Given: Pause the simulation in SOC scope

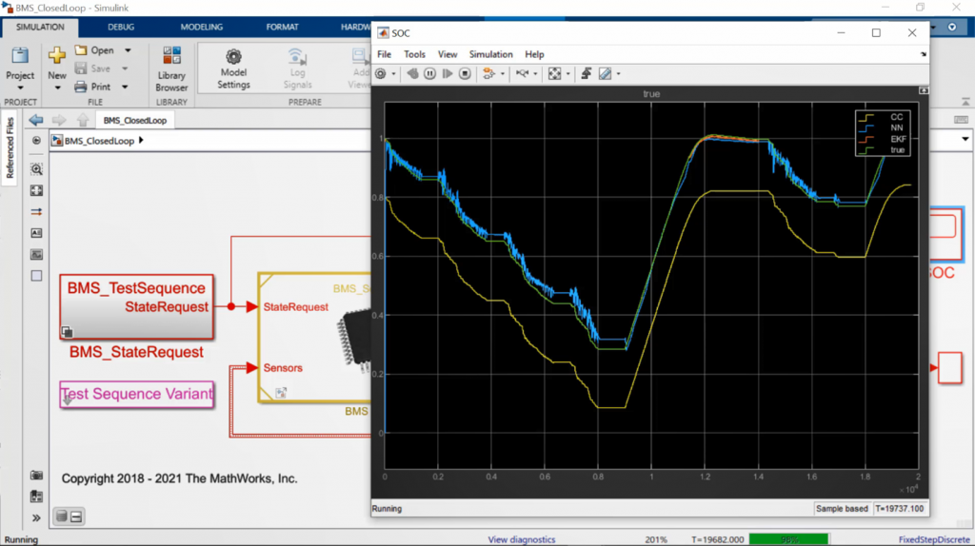Looking at the screenshot, I should (430, 73).
